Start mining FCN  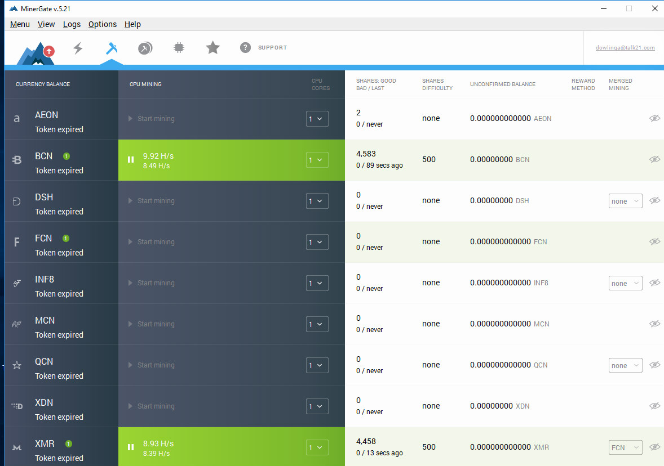point(152,242)
